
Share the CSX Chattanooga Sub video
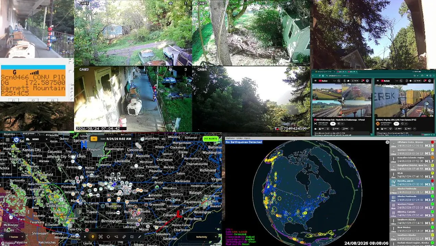tap(336, 129)
